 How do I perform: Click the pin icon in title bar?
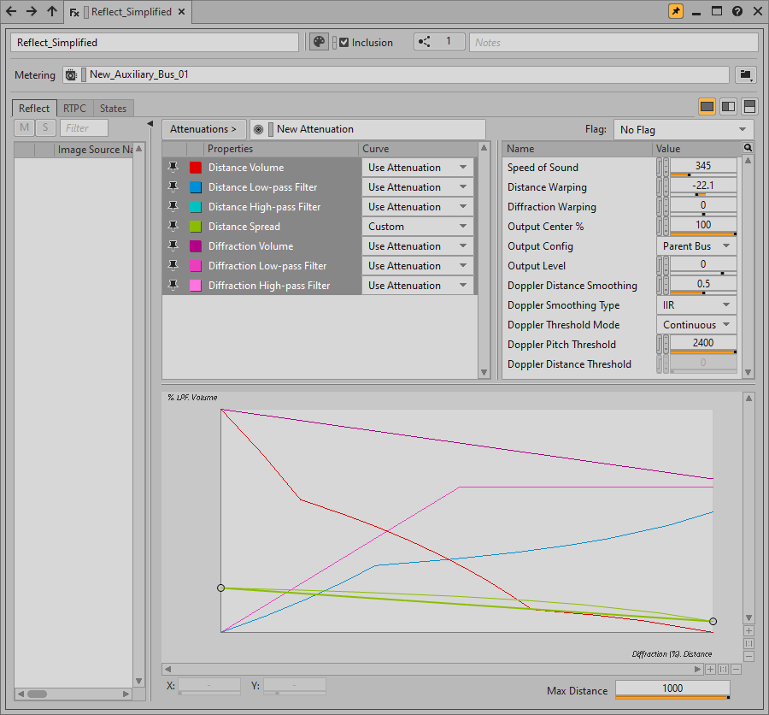click(675, 12)
